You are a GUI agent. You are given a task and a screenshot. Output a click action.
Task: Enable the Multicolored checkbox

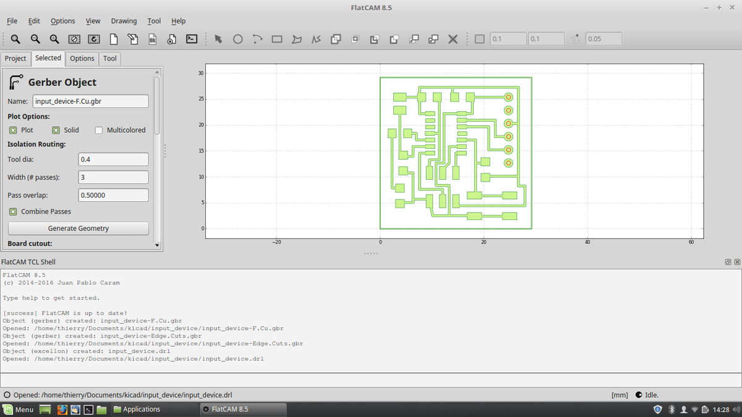99,130
